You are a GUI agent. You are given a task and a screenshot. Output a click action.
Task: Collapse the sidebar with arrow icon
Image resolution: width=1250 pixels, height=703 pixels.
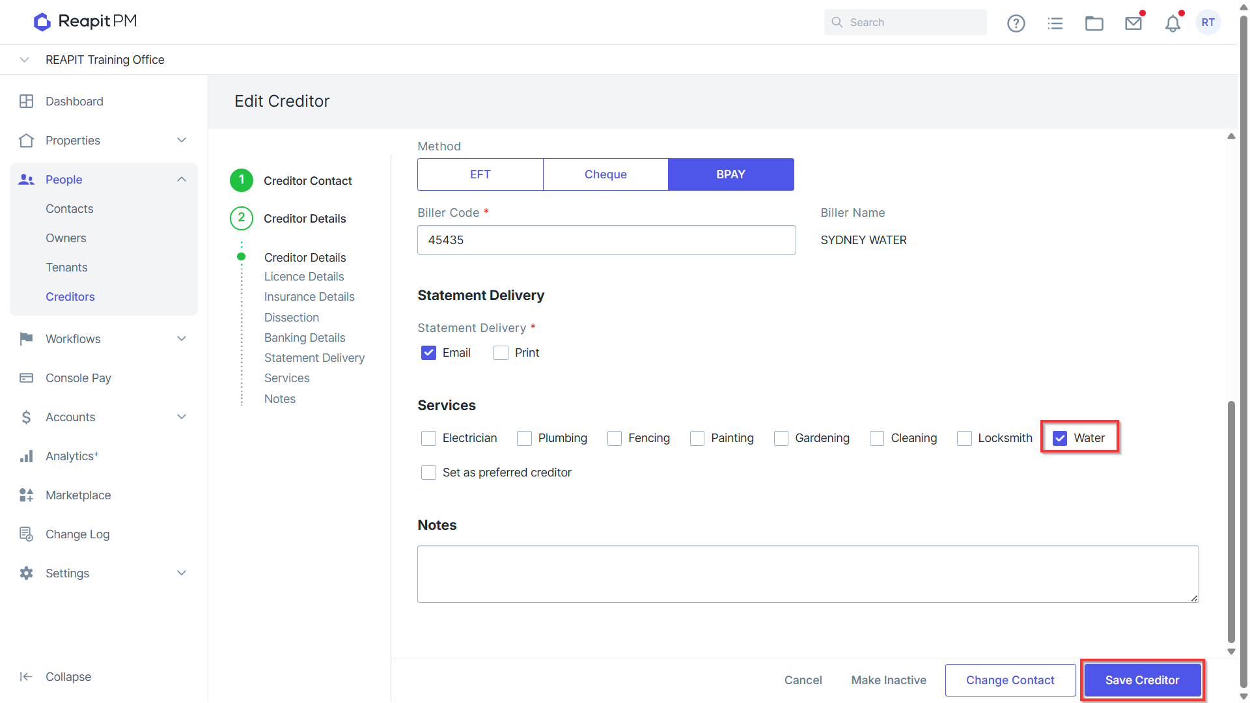click(26, 677)
